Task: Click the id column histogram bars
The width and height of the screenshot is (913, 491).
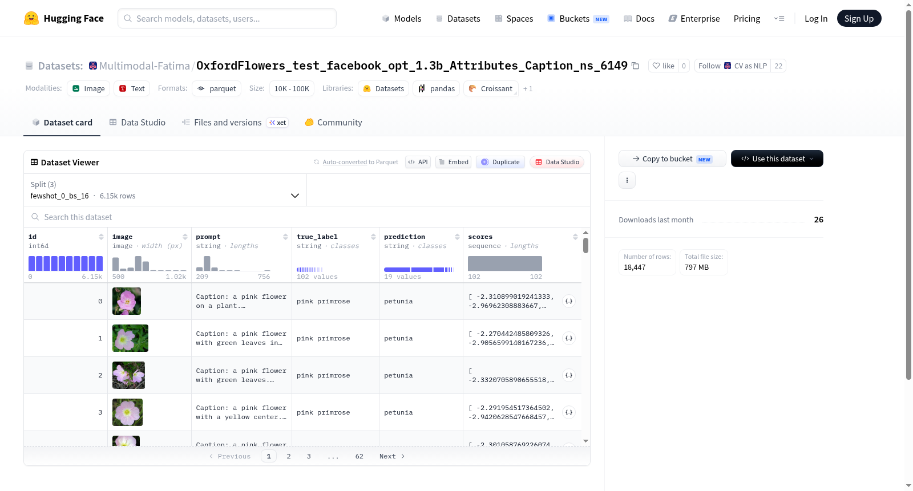Action: [66, 263]
